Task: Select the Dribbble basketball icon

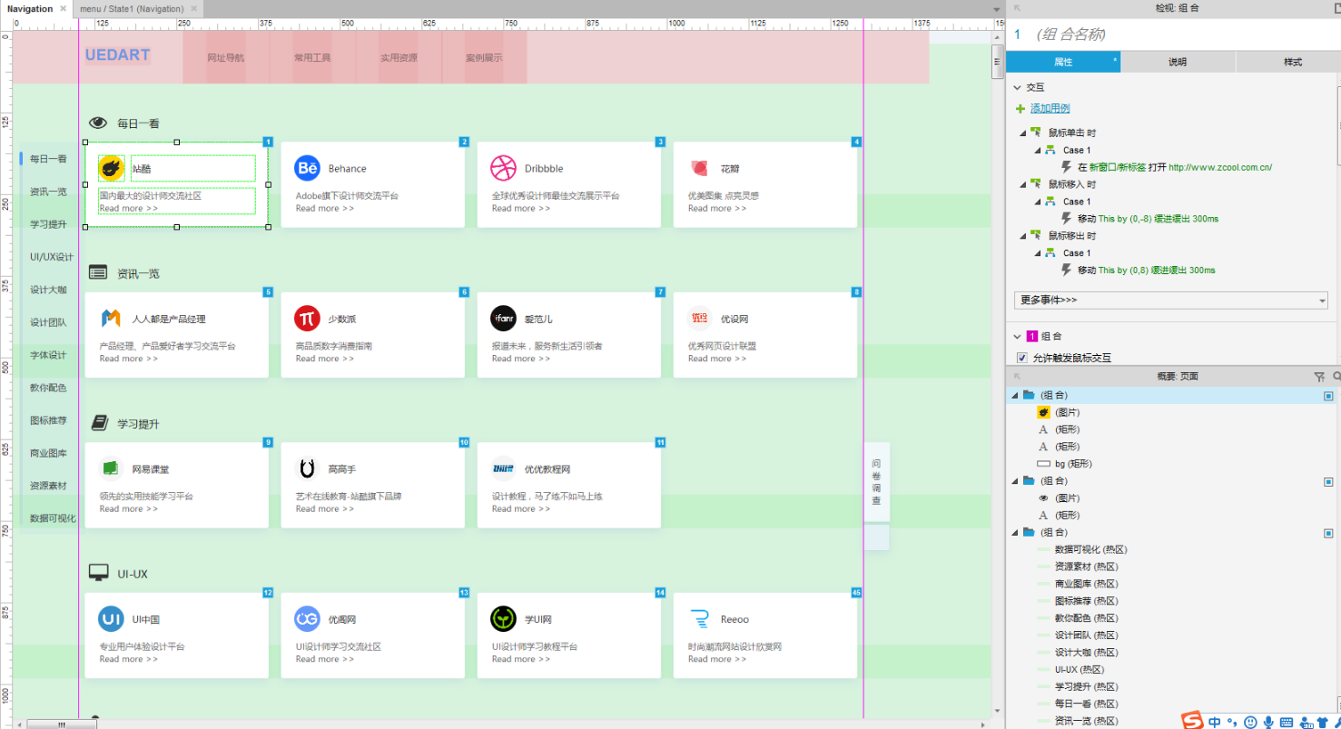Action: [x=503, y=168]
